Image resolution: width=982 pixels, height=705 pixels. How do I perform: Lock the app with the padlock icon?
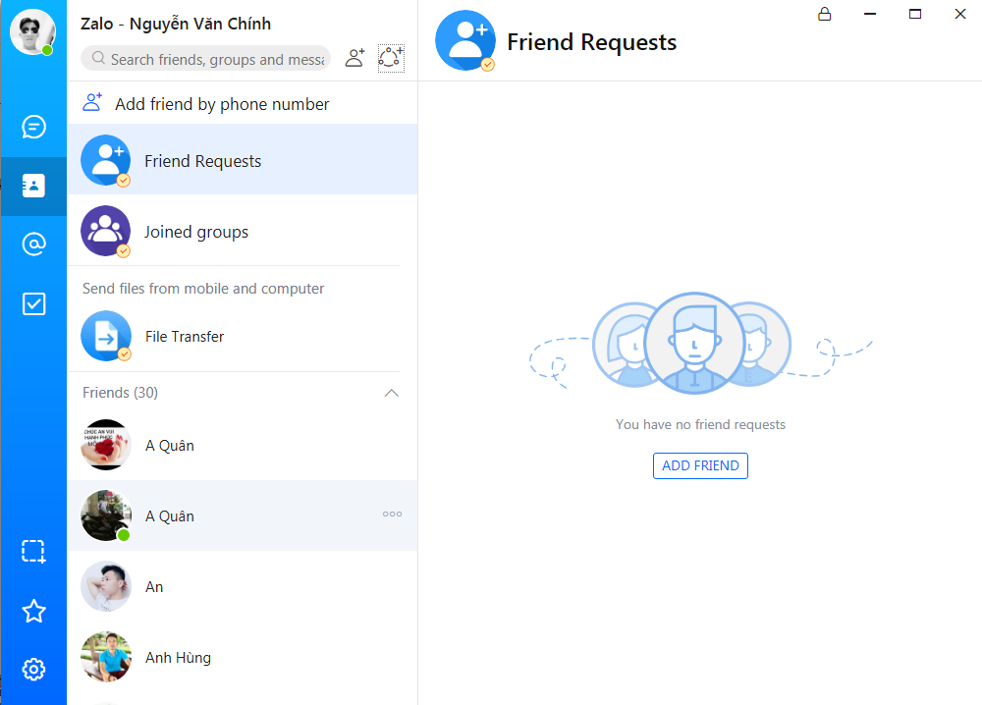(x=824, y=14)
